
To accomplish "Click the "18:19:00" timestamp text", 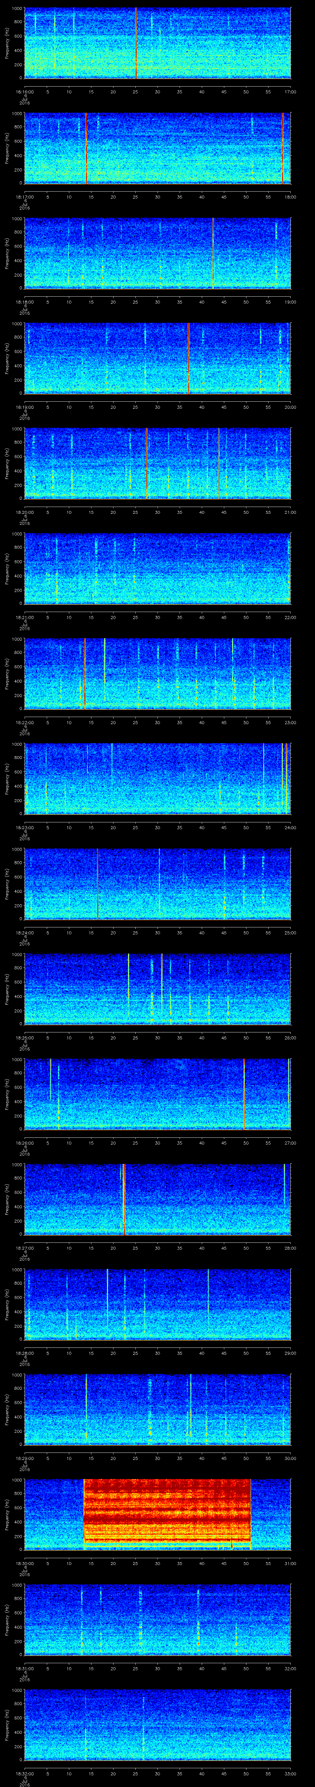I will (24, 407).
